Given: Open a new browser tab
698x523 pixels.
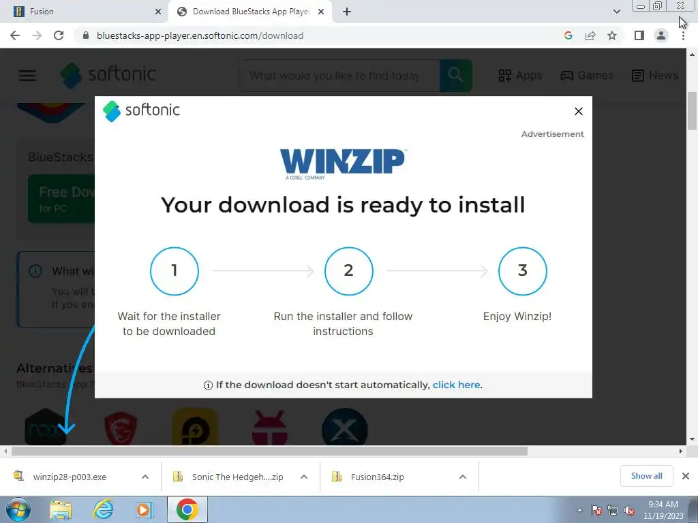Looking at the screenshot, I should (x=347, y=12).
